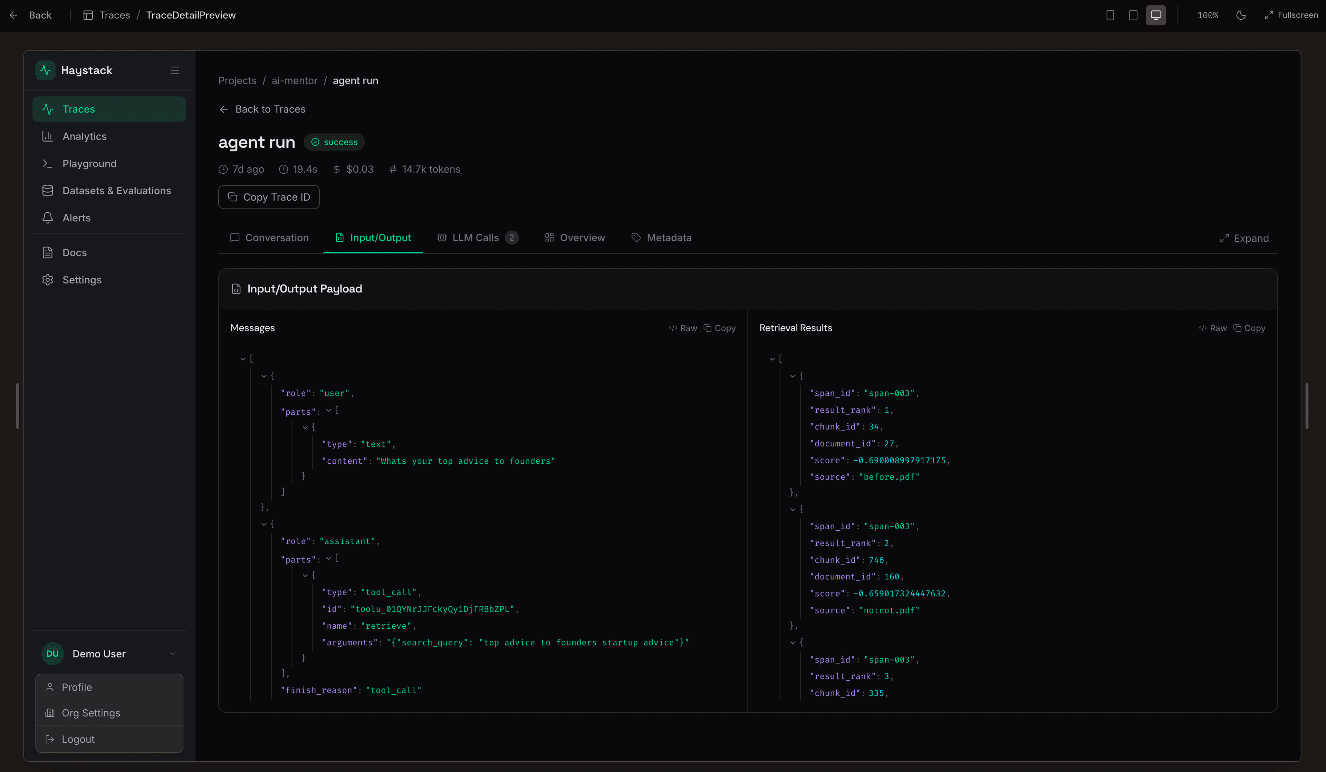
Task: Copy the Messages payload
Action: click(720, 328)
